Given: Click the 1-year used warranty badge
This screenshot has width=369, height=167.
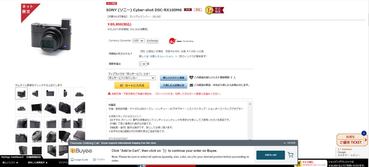Looking at the screenshot, I should 214,10.
